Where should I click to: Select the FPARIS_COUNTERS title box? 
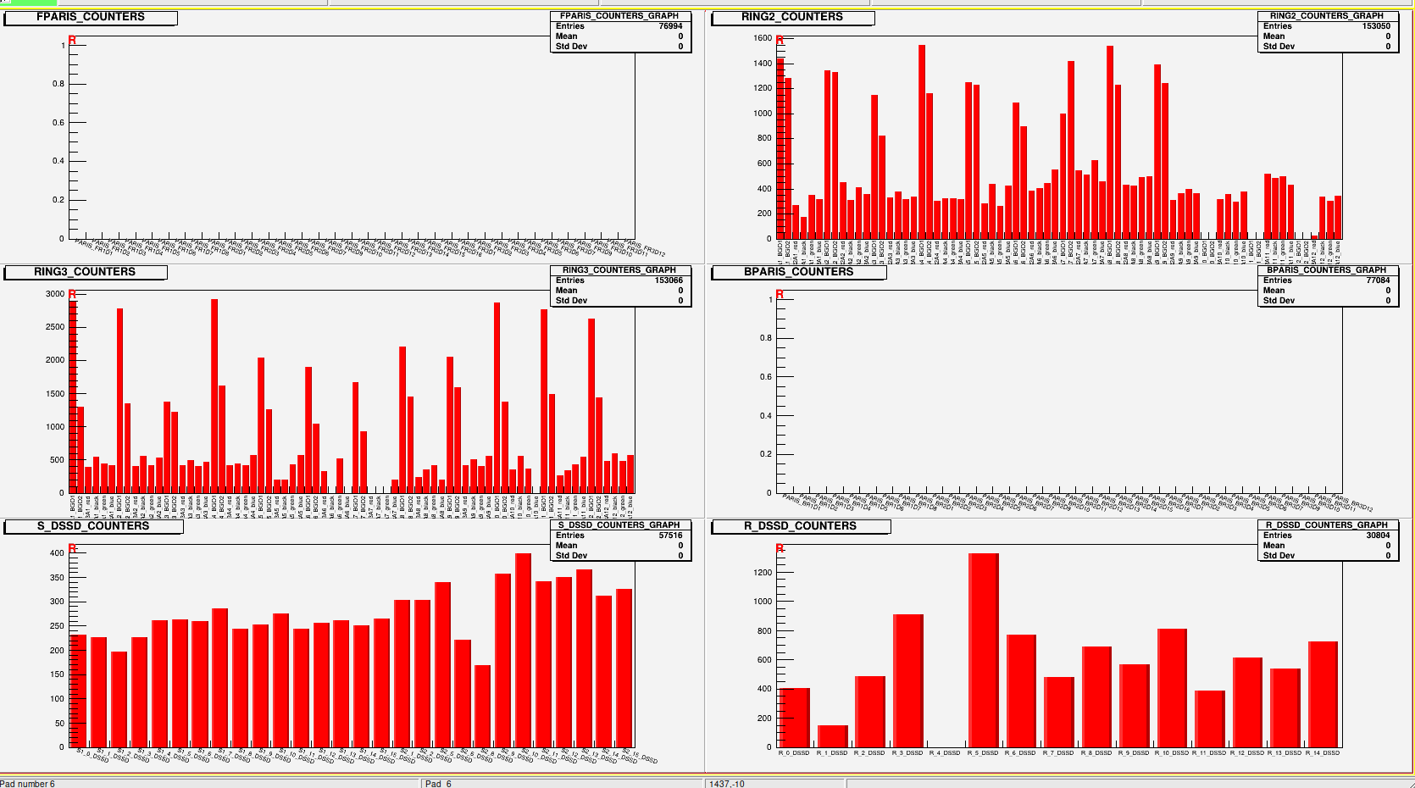tap(91, 18)
